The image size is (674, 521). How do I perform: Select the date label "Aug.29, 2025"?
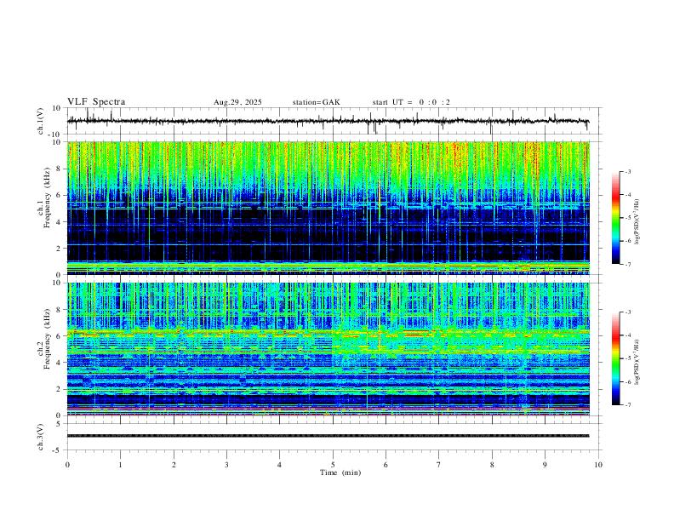click(x=237, y=102)
